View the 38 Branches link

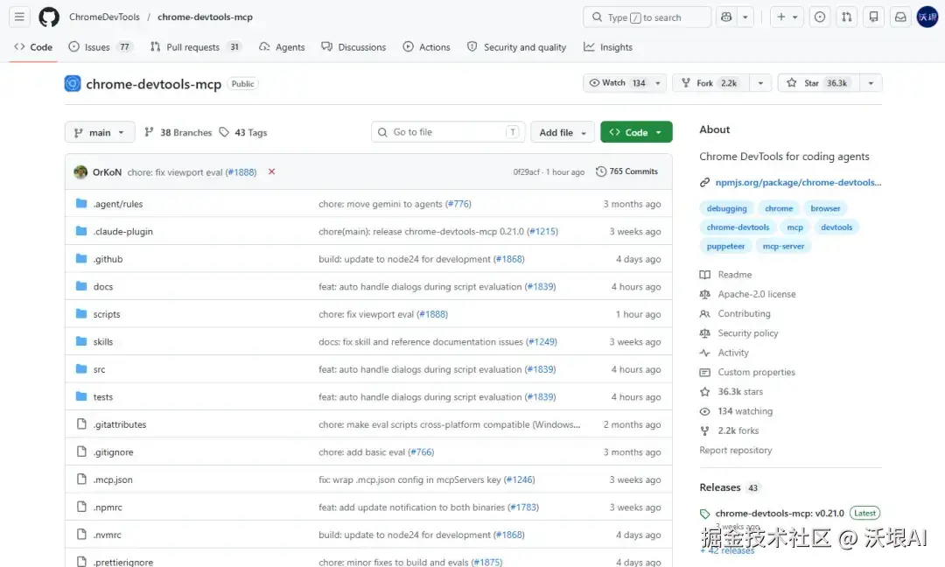point(178,132)
